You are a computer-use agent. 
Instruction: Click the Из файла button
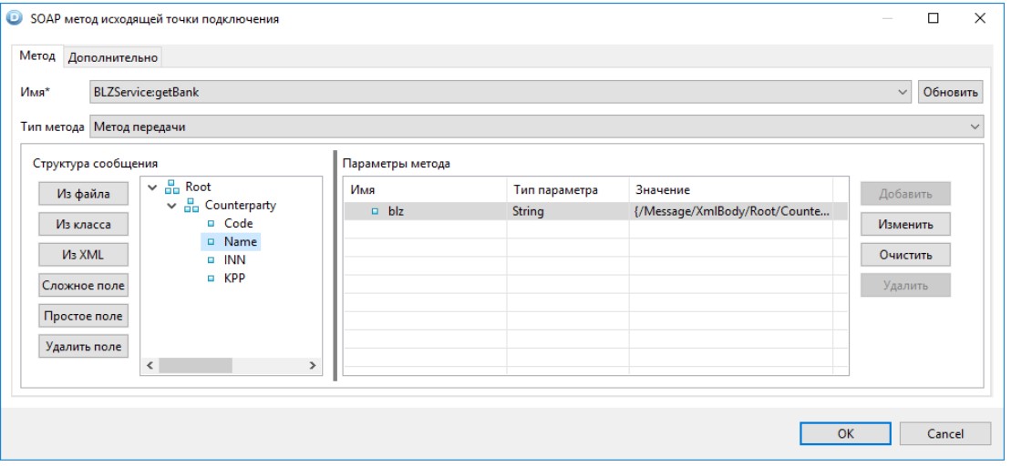point(83,194)
